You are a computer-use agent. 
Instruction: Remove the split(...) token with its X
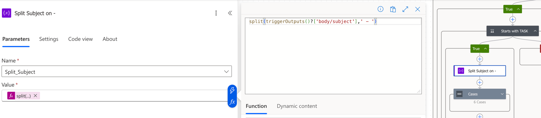click(36, 96)
